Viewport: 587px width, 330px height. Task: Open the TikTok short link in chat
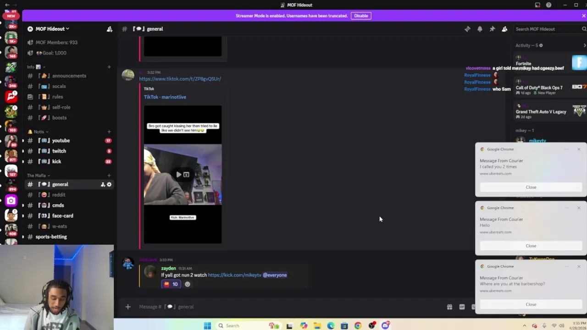pyautogui.click(x=180, y=79)
